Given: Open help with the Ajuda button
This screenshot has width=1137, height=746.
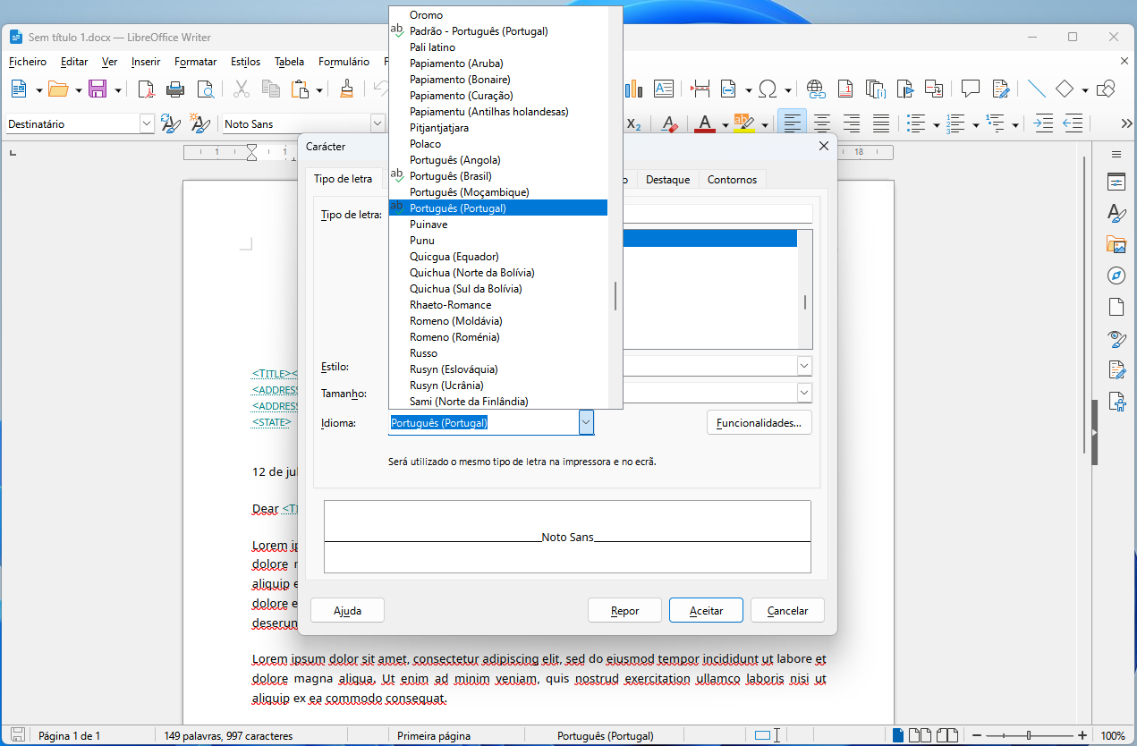Looking at the screenshot, I should click(347, 611).
